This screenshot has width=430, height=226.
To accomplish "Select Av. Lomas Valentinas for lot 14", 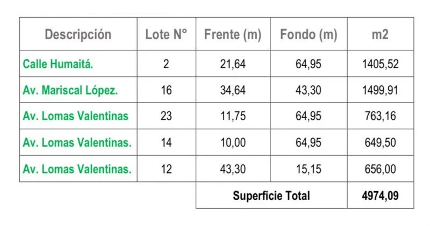I will tap(77, 143).
